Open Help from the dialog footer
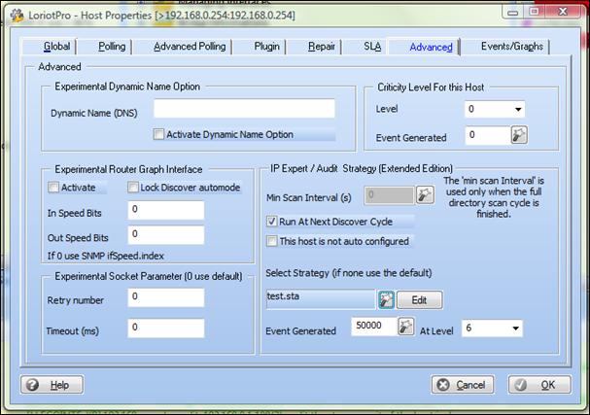This screenshot has width=590, height=415. click(x=49, y=385)
